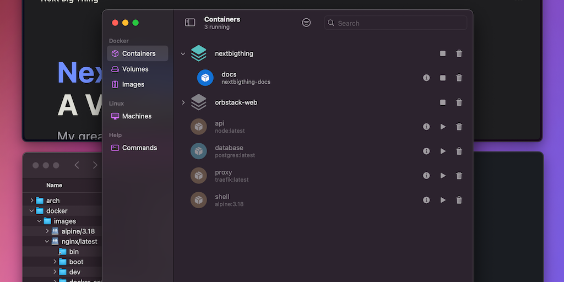The width and height of the screenshot is (564, 282).
Task: Go to Linux Machines
Action: pyautogui.click(x=137, y=116)
